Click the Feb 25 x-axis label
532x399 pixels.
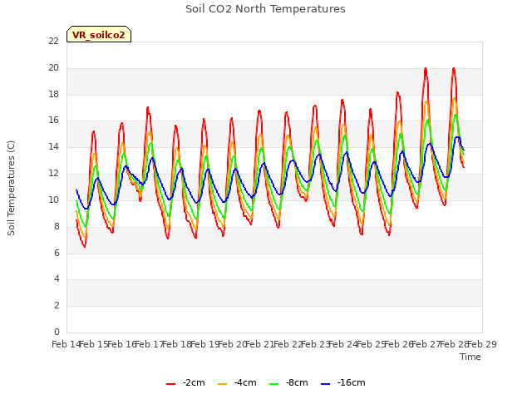tap(372, 344)
